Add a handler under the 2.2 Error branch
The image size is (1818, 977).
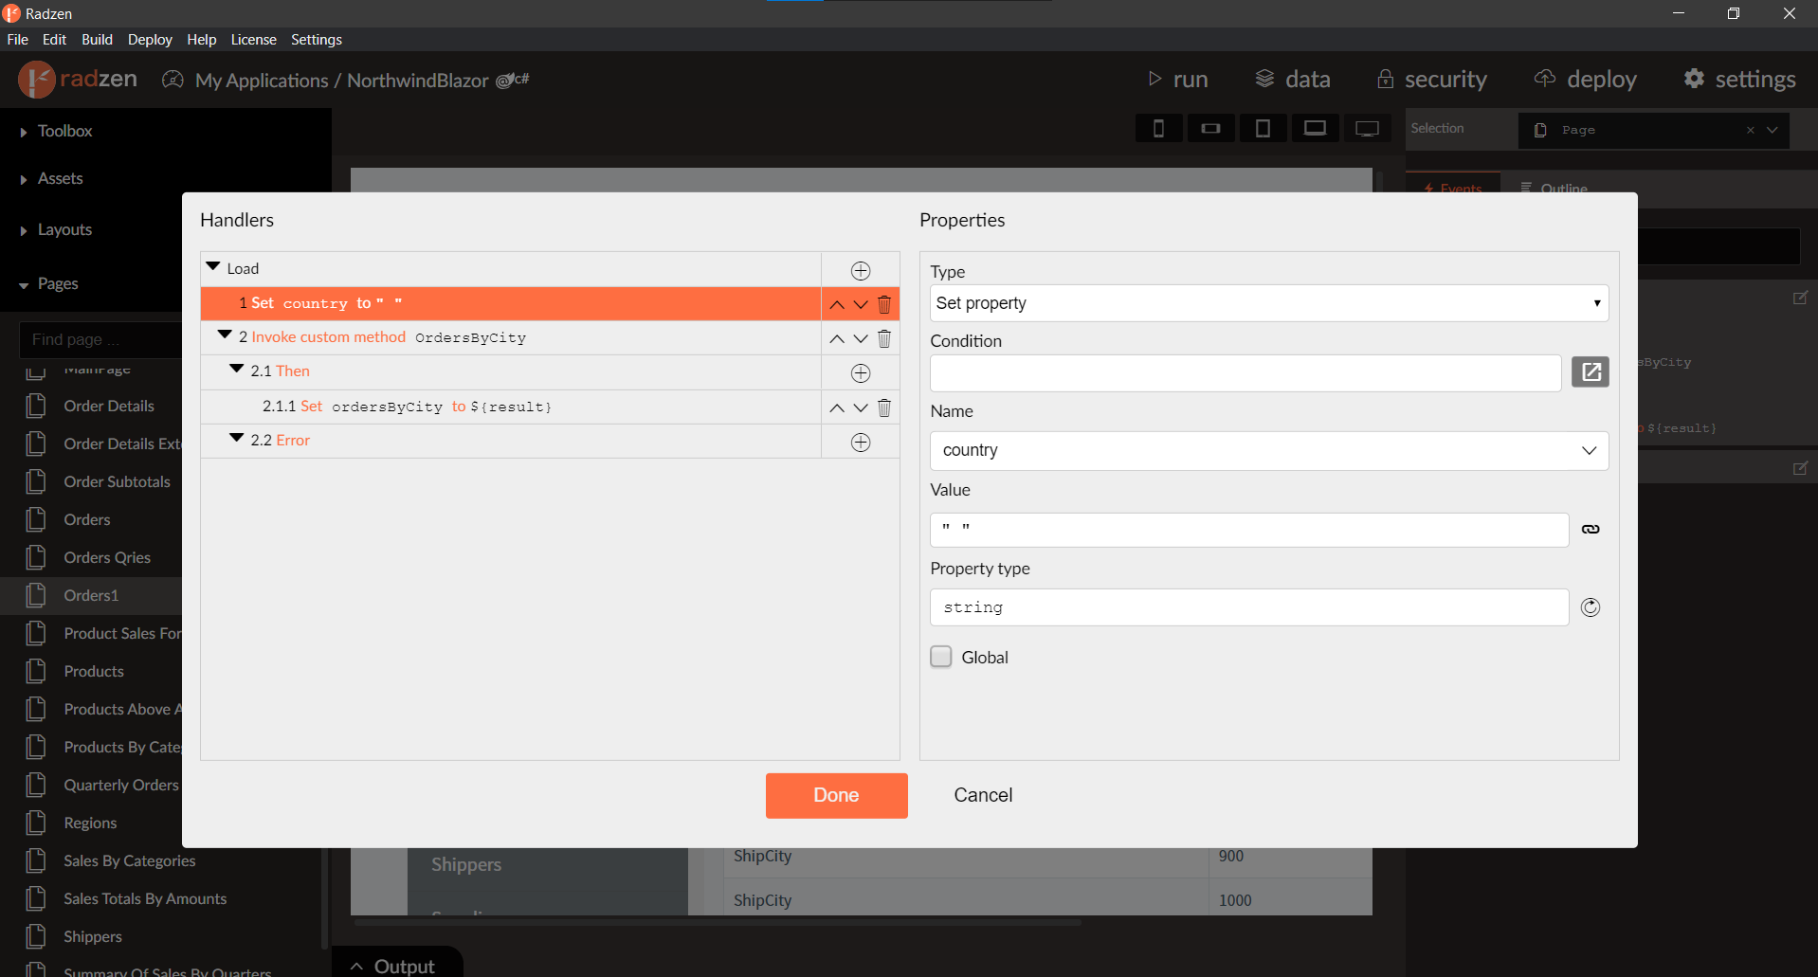click(x=860, y=443)
